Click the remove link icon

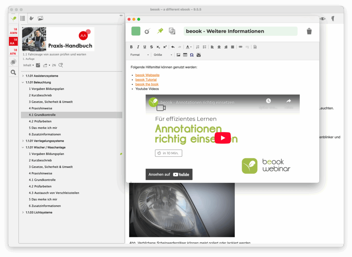(247, 47)
